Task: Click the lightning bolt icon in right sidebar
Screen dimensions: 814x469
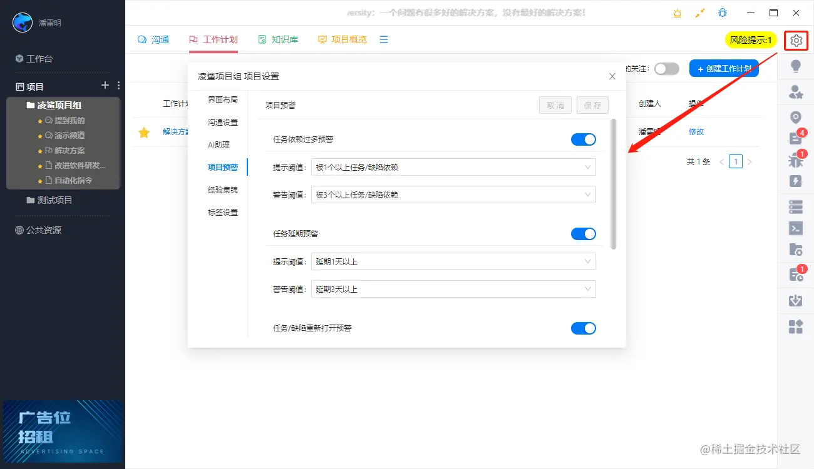Action: pos(796,181)
